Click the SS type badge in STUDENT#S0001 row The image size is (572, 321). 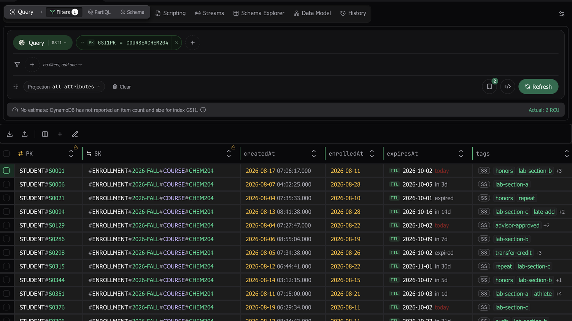(x=484, y=171)
